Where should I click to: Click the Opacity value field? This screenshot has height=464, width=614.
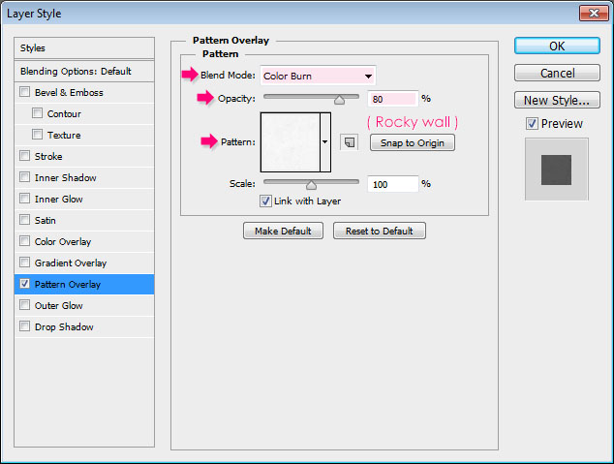pos(393,99)
